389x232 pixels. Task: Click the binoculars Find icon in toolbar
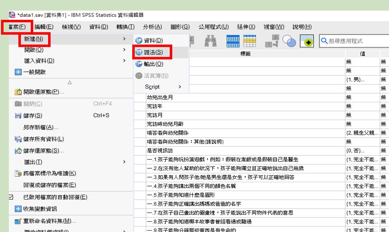coord(211,41)
